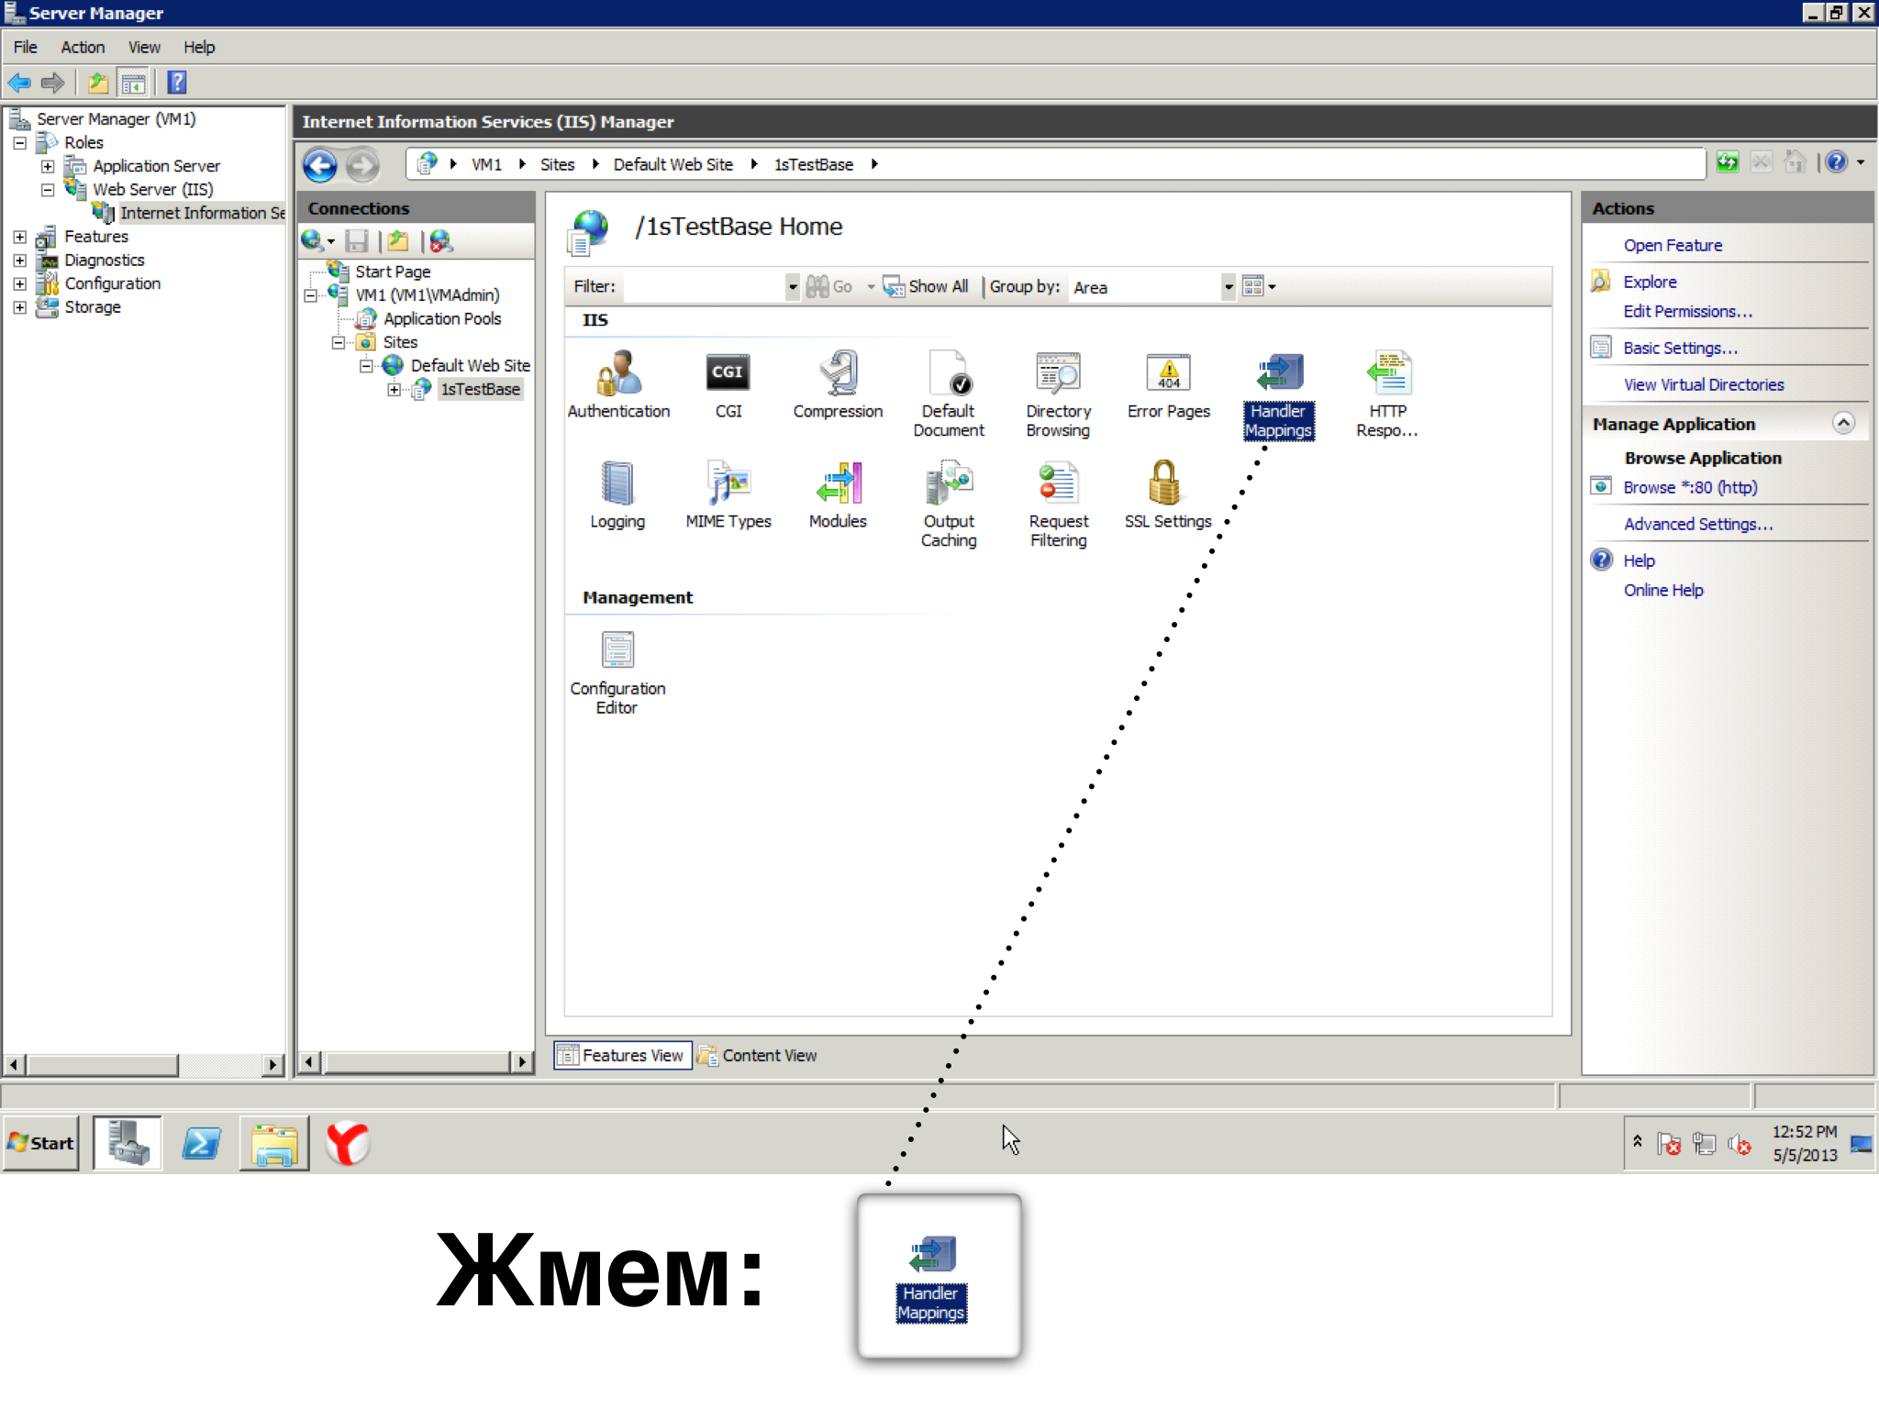Open the Logging feature icon
1879x1409 pixels.
pos(617,495)
